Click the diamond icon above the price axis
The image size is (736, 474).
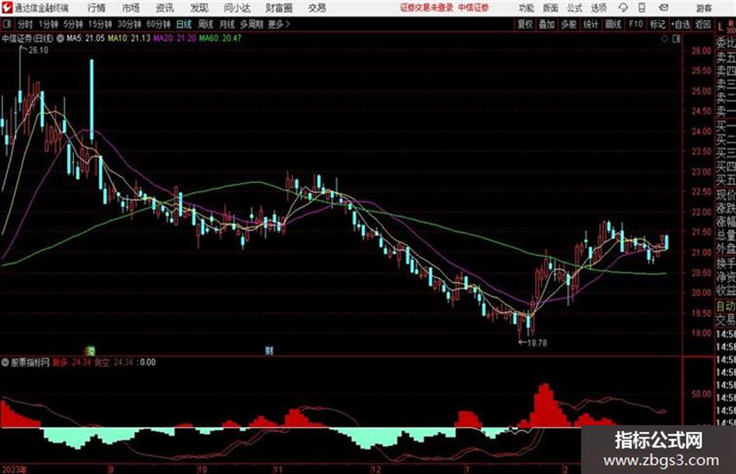click(664, 39)
